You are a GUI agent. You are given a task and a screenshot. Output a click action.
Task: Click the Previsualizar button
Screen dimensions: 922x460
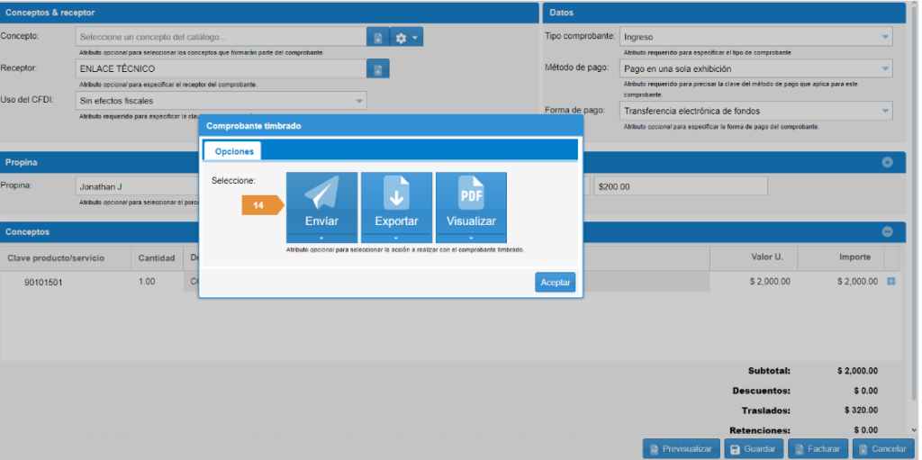coord(681,448)
